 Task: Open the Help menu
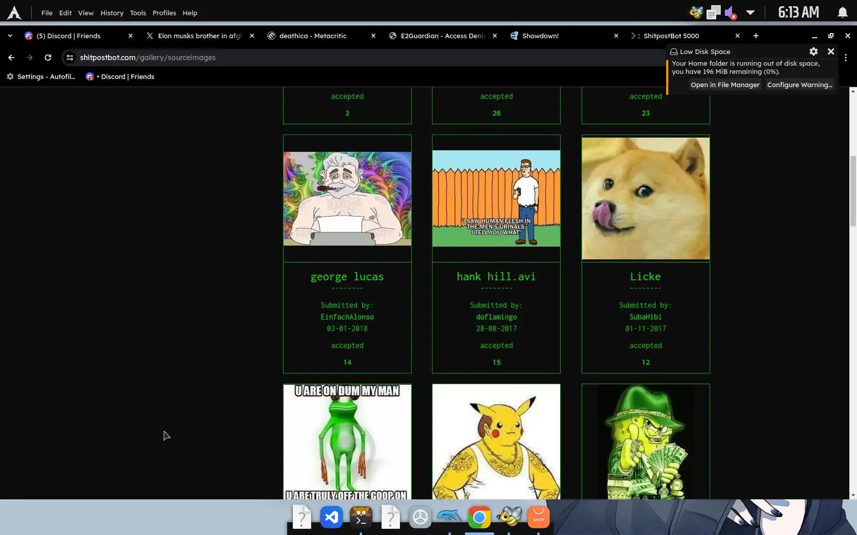[x=190, y=13]
